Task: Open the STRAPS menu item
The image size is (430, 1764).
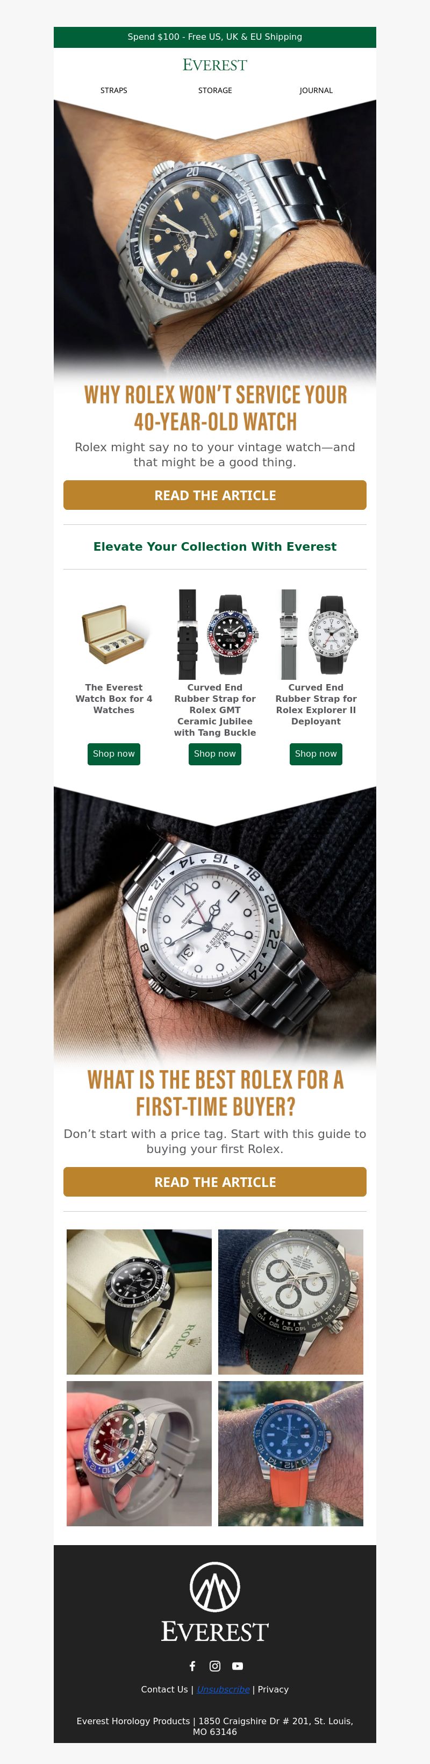Action: pyautogui.click(x=113, y=90)
